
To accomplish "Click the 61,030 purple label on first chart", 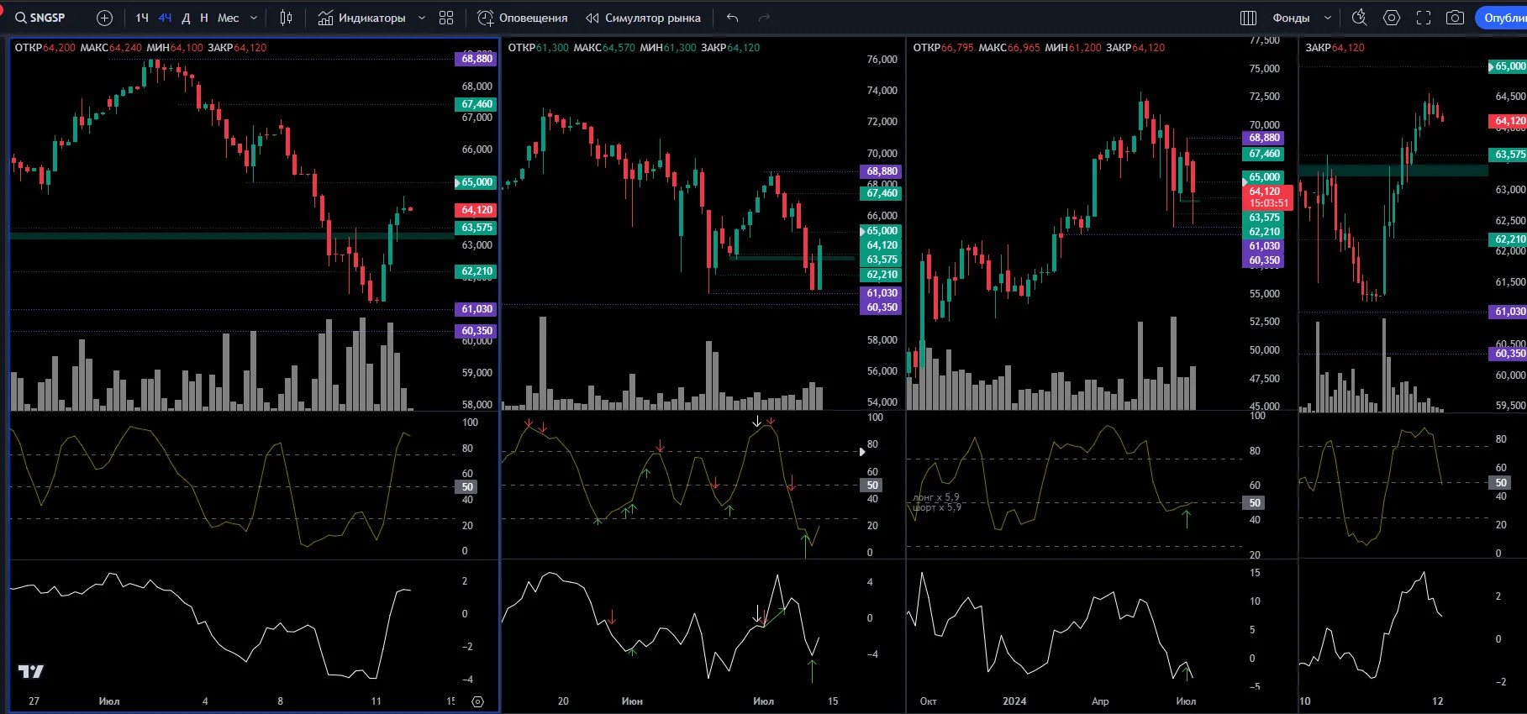I will pos(477,309).
